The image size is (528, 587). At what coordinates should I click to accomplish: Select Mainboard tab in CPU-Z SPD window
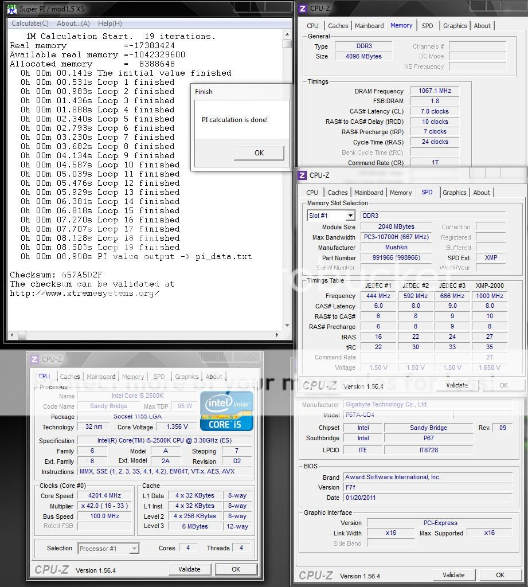[x=369, y=193]
